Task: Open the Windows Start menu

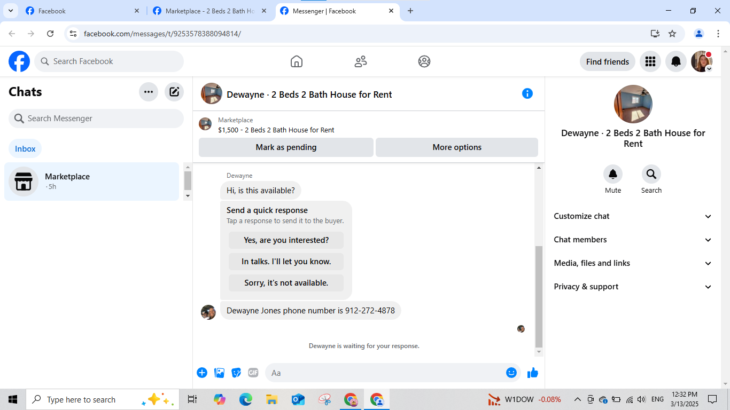Action: coord(13,399)
